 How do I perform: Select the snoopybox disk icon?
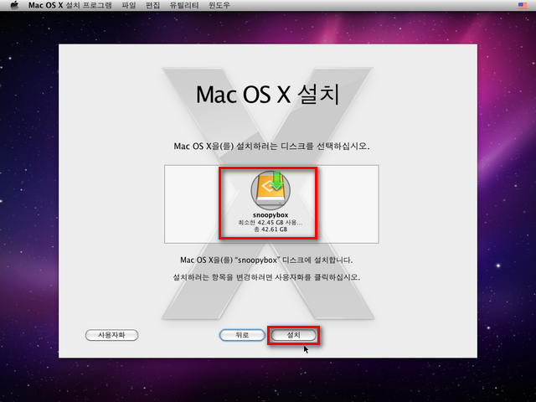pos(271,190)
